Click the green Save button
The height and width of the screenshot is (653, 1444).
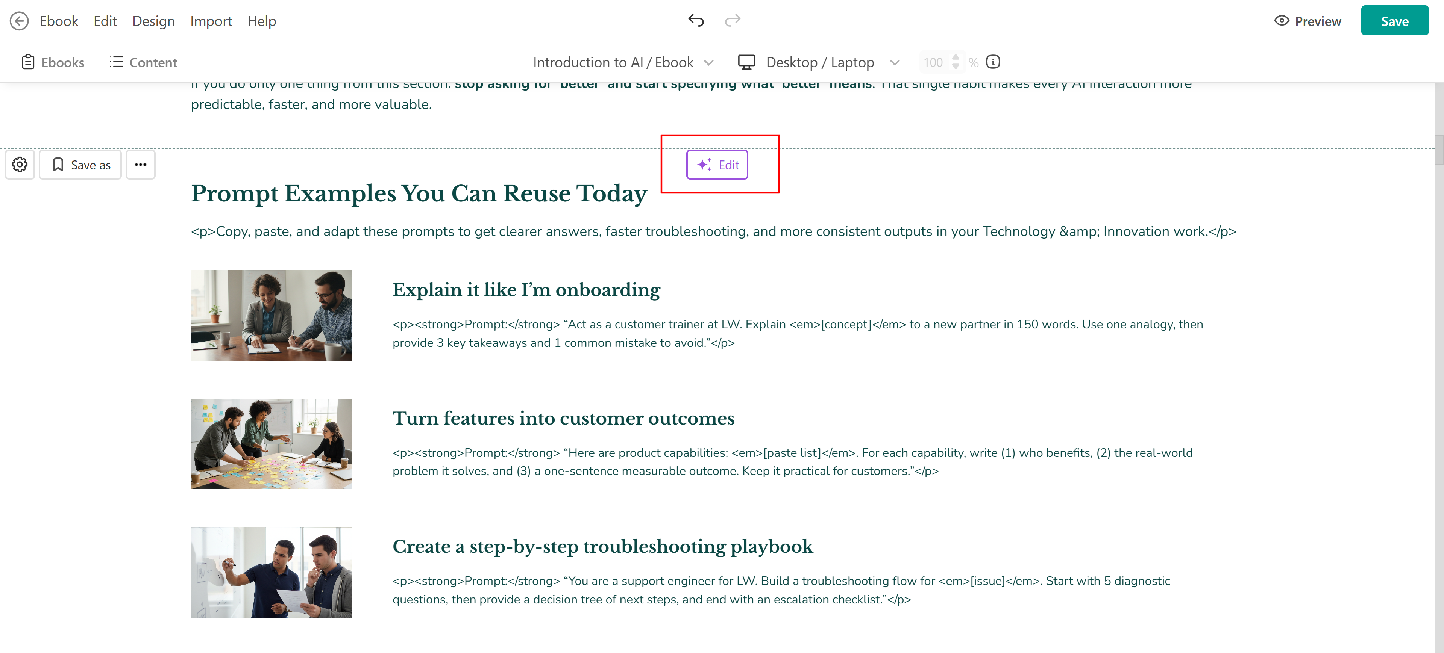coord(1394,21)
